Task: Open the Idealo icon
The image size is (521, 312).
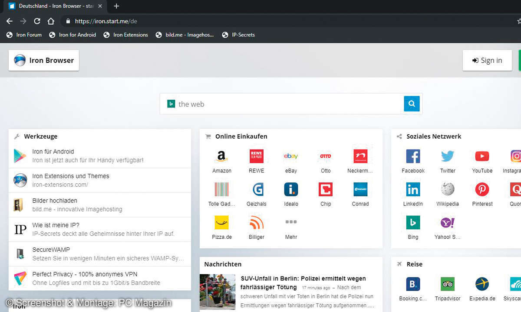Action: tap(291, 189)
